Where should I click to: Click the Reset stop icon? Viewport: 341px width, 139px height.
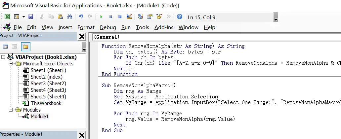click(x=120, y=17)
